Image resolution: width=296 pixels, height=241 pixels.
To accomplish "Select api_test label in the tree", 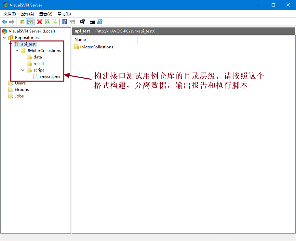I will click(x=28, y=44).
